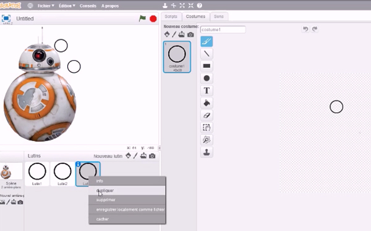Select the duplicate stamp tool in top bar

[x=165, y=6]
